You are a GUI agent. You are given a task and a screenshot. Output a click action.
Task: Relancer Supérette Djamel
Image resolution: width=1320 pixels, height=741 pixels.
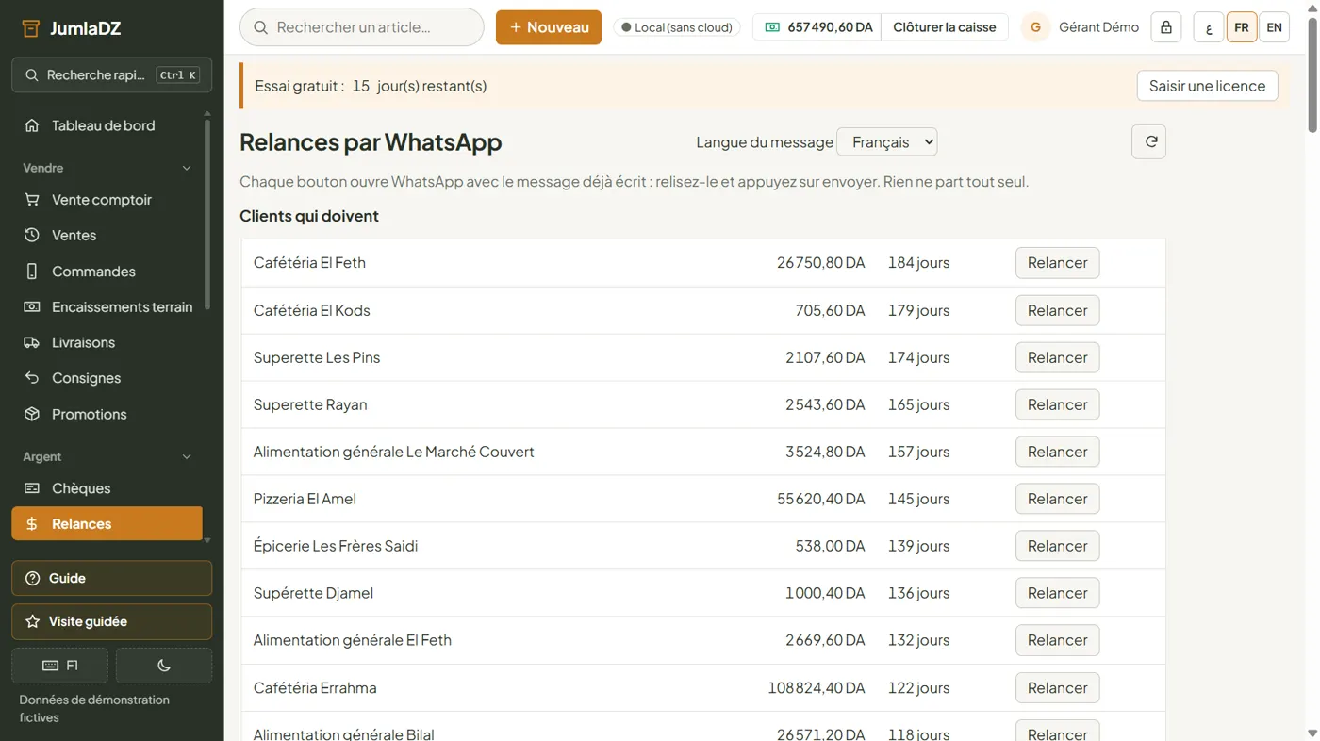point(1058,593)
